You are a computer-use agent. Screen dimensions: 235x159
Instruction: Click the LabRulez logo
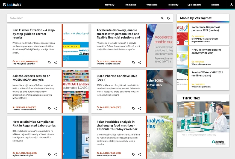pyautogui.click(x=12, y=5)
